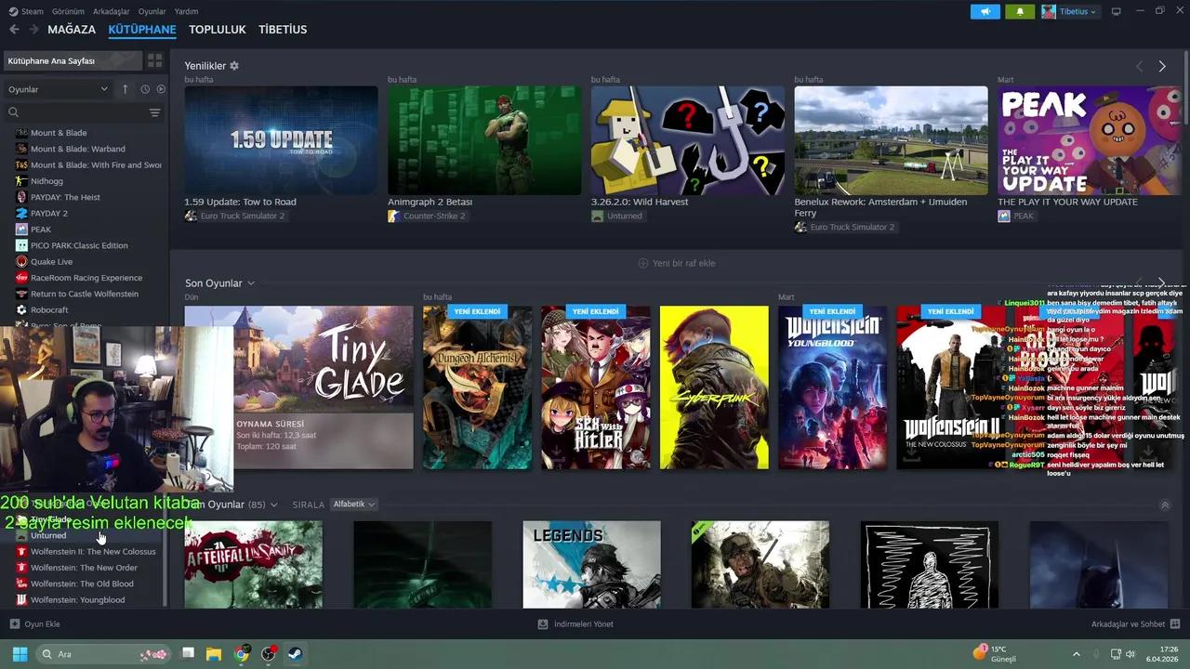Open OBS Studio from the taskbar

[x=269, y=654]
